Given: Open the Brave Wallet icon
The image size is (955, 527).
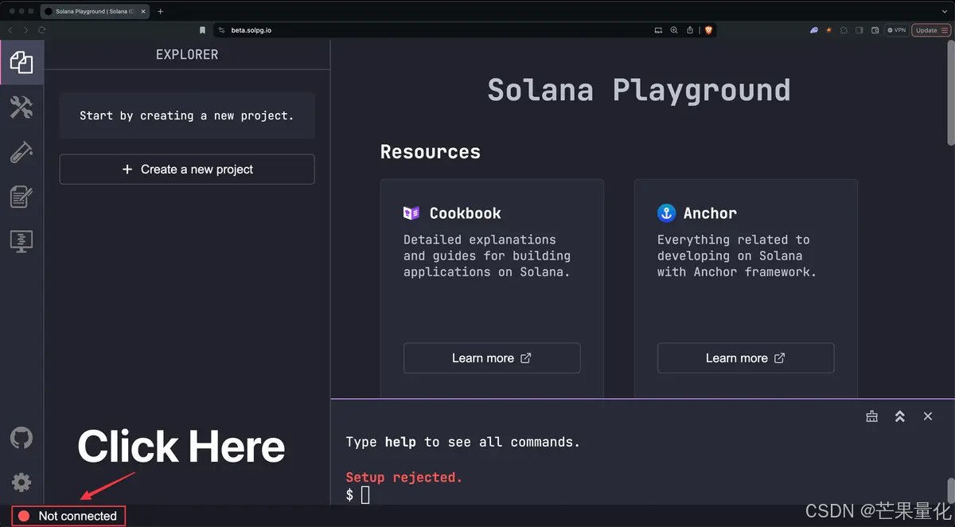Looking at the screenshot, I should pos(875,30).
